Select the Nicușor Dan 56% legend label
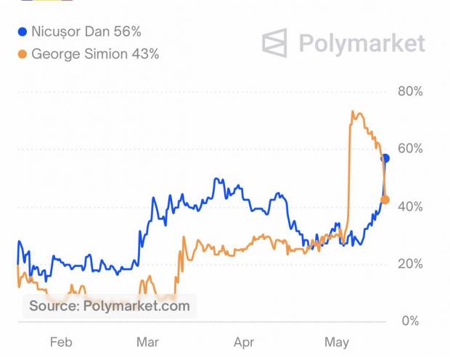This screenshot has height=357, width=450. coord(86,32)
